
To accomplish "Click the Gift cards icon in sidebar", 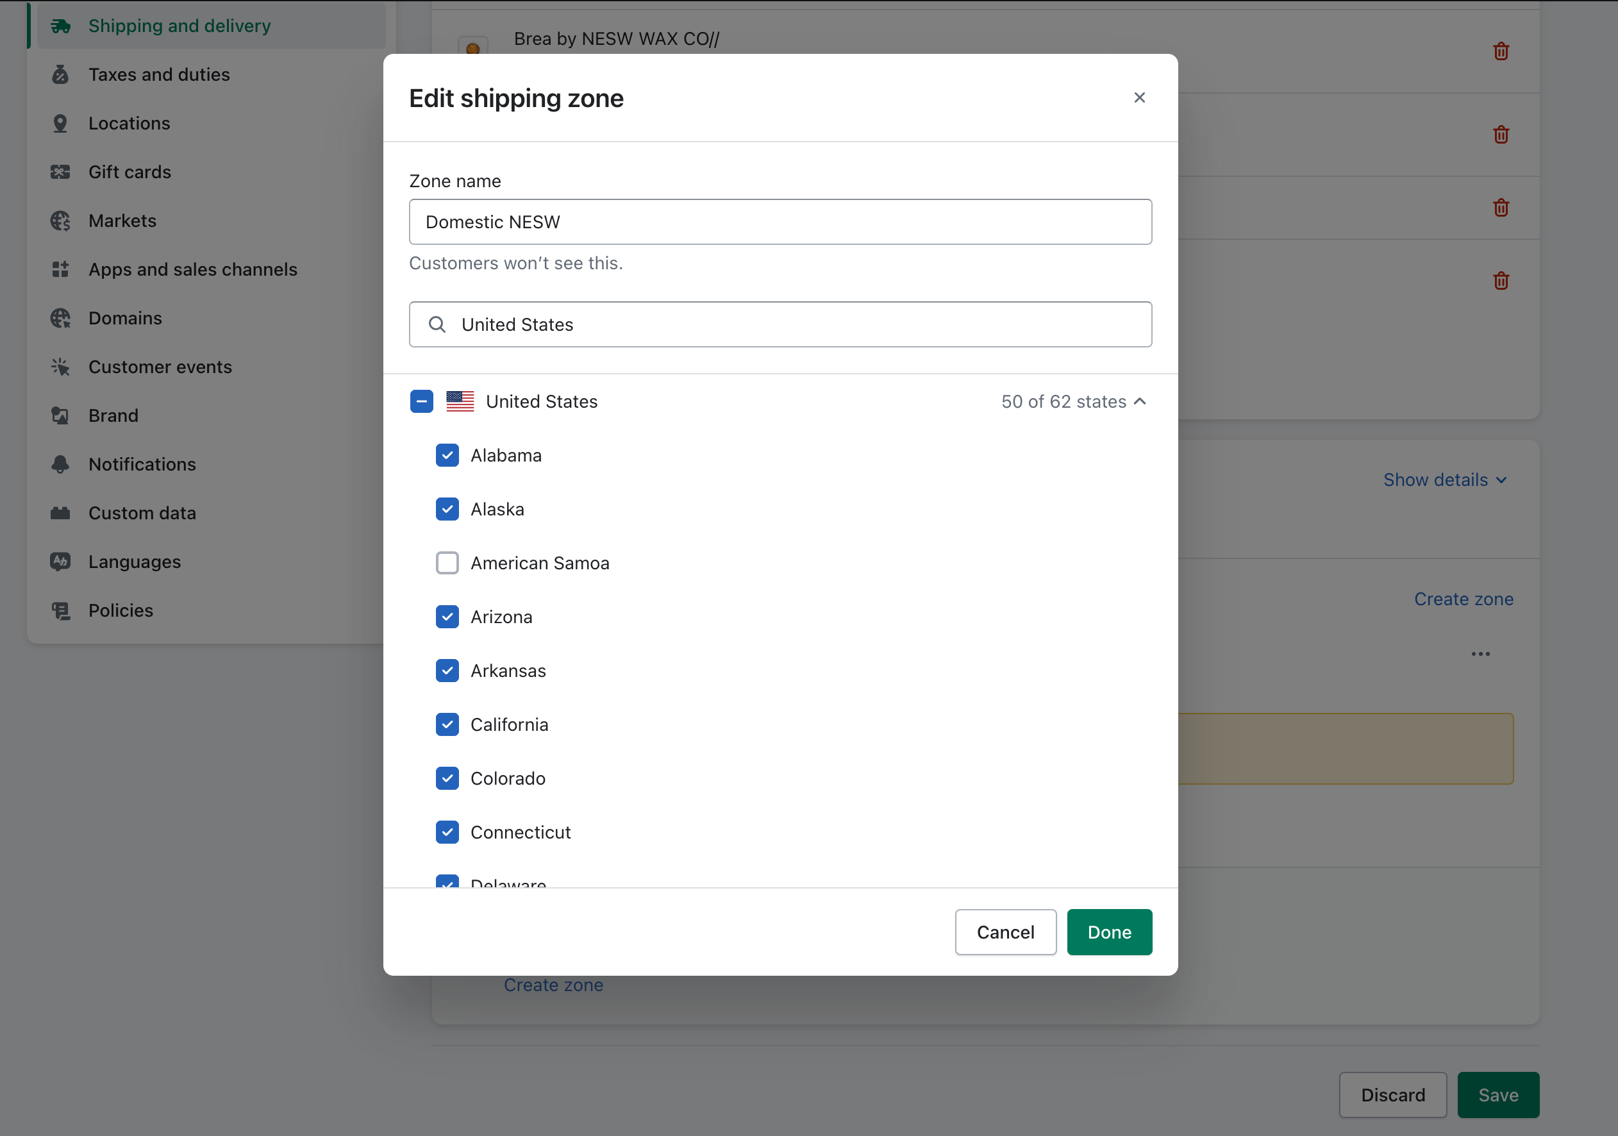I will point(61,172).
